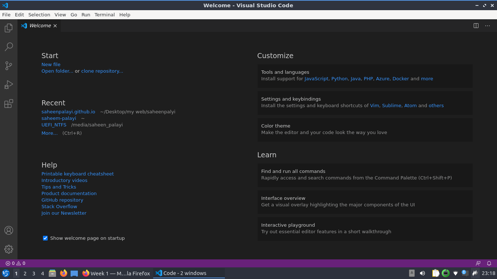Screen dimensions: 497x279
Task: Click the New file link
Action: (x=51, y=64)
